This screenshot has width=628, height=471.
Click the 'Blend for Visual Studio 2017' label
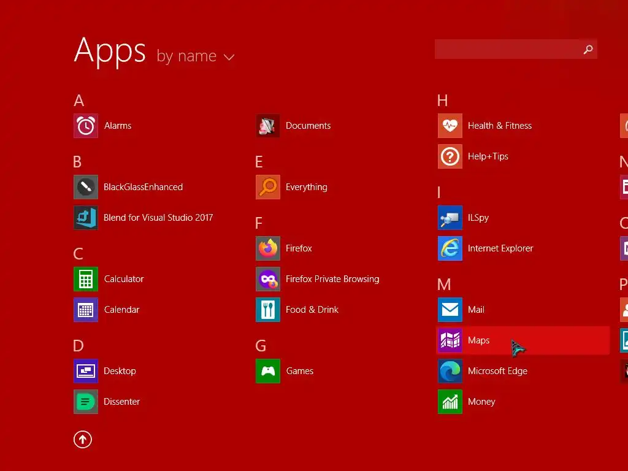coord(158,218)
